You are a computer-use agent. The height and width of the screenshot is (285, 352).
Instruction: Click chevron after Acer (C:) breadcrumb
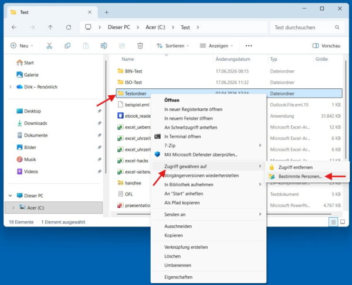(173, 28)
